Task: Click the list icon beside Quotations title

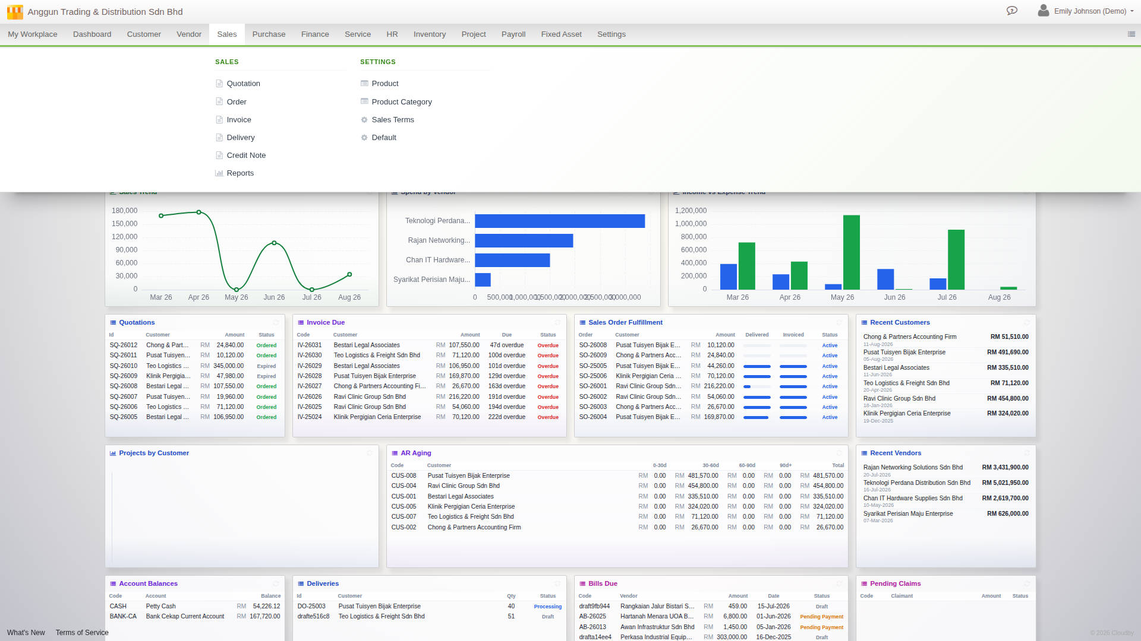Action: [x=113, y=323]
